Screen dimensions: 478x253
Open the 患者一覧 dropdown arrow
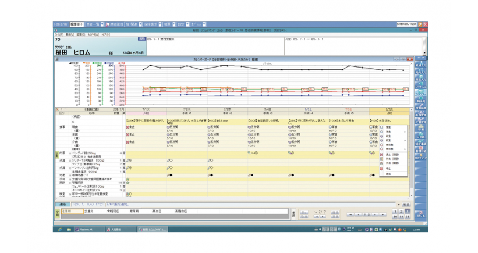tap(102, 24)
